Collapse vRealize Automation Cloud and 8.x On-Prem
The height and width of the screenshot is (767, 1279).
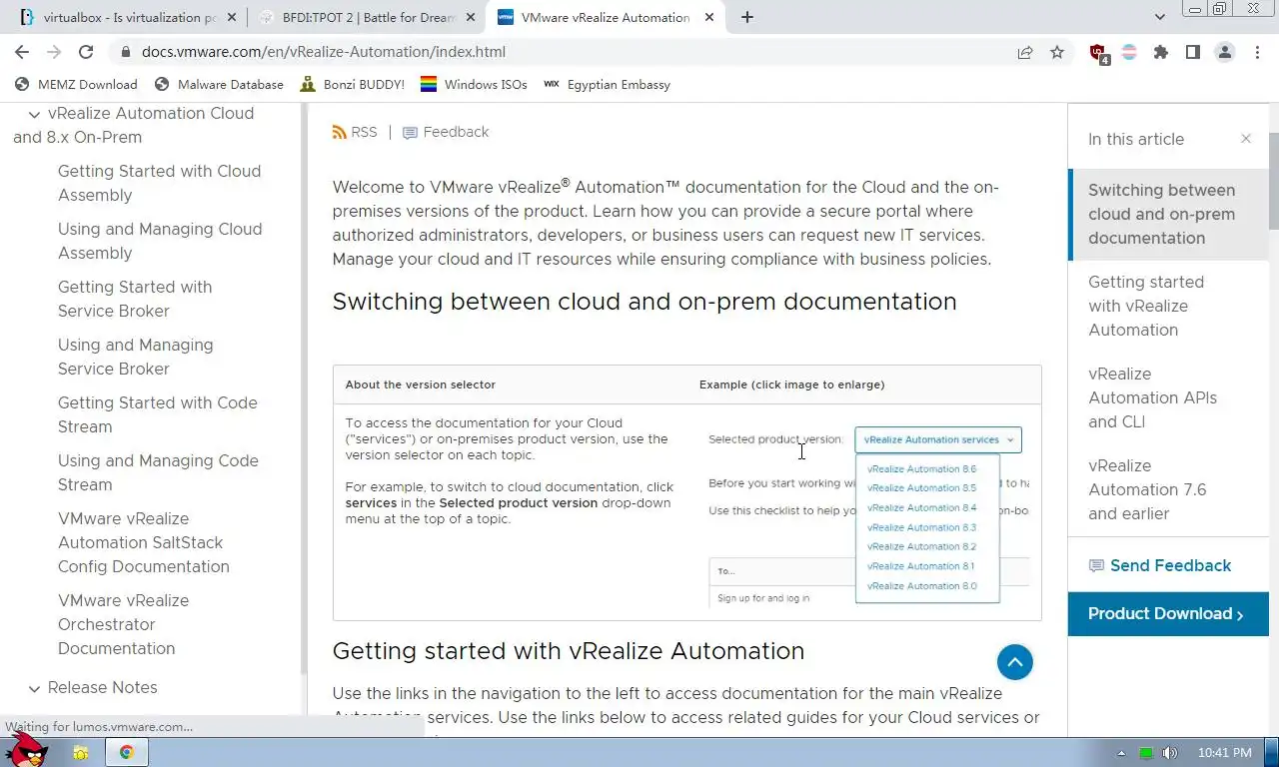(x=34, y=115)
